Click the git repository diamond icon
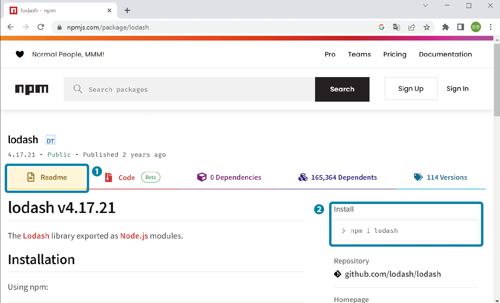 (x=338, y=274)
